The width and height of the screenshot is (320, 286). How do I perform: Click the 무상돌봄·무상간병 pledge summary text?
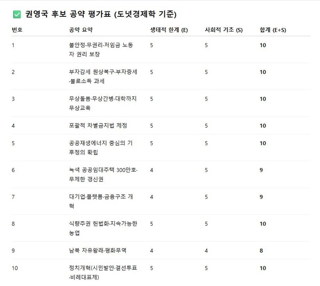click(x=103, y=103)
